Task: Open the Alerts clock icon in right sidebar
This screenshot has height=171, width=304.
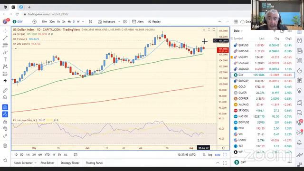Action: point(300,41)
